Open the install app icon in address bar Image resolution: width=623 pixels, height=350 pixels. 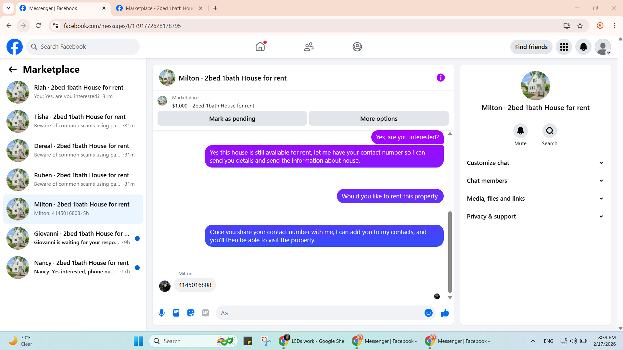[x=567, y=26]
